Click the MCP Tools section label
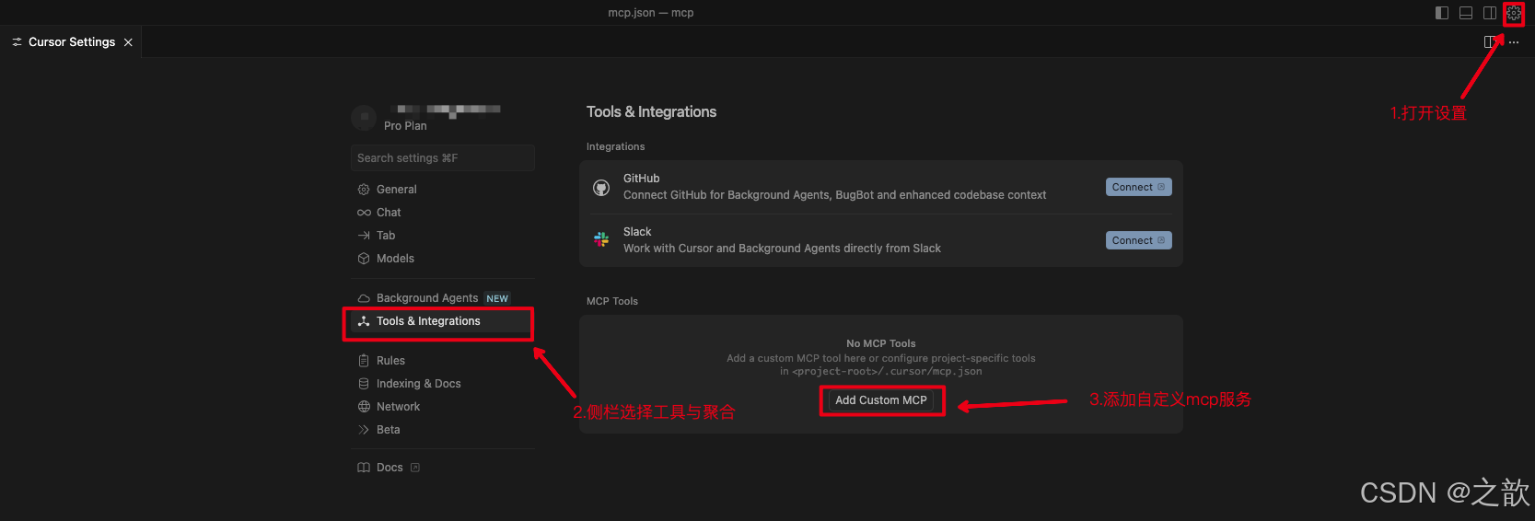 point(612,301)
